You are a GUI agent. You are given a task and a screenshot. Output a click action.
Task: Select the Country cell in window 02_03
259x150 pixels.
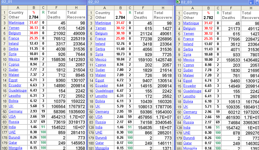(x=192, y=13)
